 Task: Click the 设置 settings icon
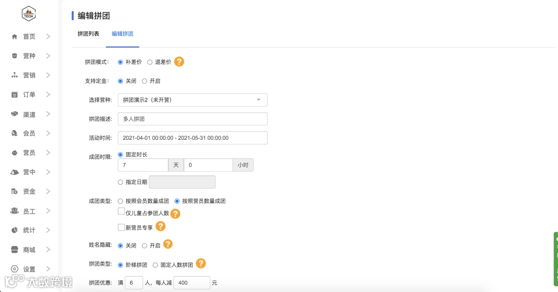coord(14,269)
